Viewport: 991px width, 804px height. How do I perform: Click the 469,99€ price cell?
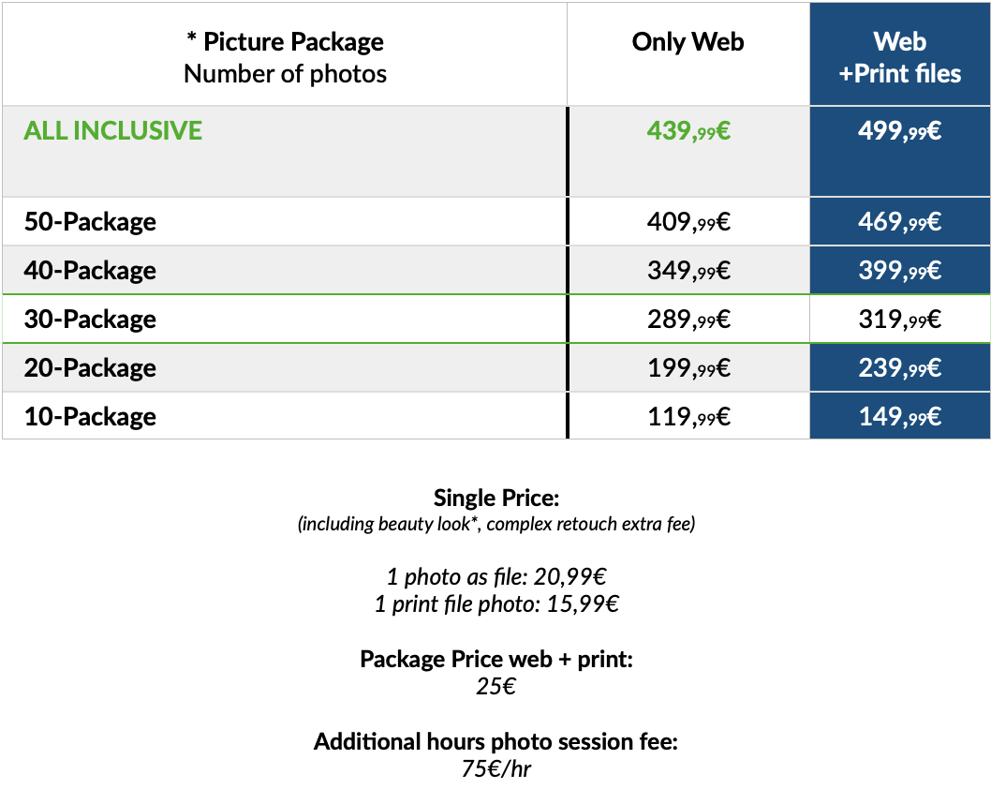[899, 222]
